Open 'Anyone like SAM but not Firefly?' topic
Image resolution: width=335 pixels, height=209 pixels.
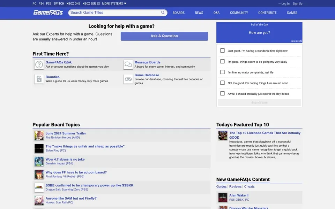click(x=71, y=198)
